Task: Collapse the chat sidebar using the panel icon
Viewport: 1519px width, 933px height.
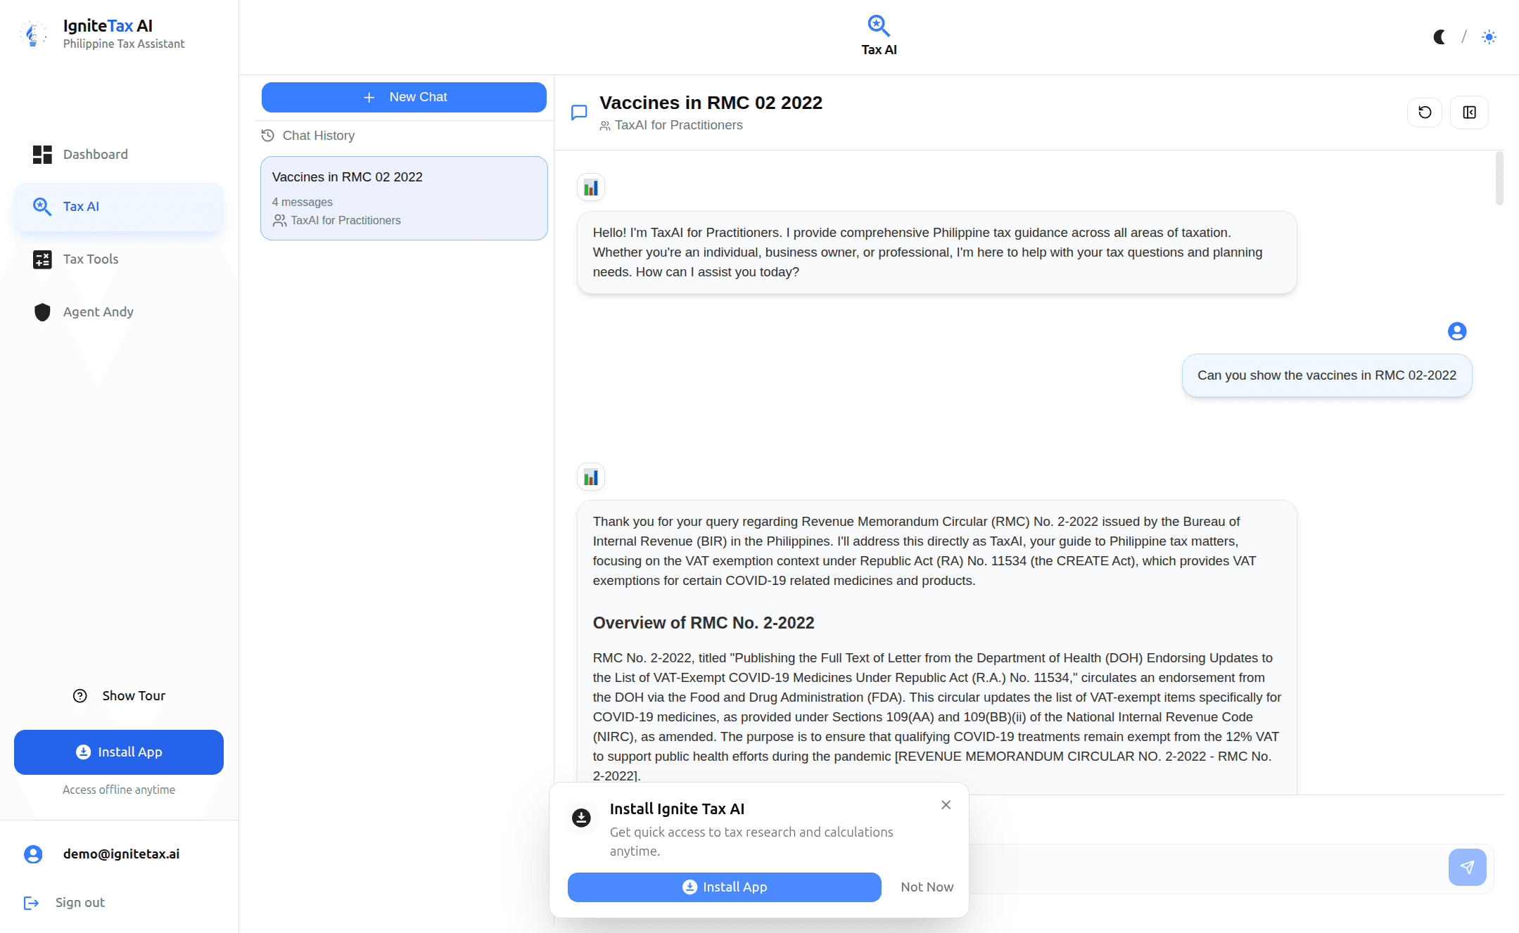Action: click(1468, 112)
